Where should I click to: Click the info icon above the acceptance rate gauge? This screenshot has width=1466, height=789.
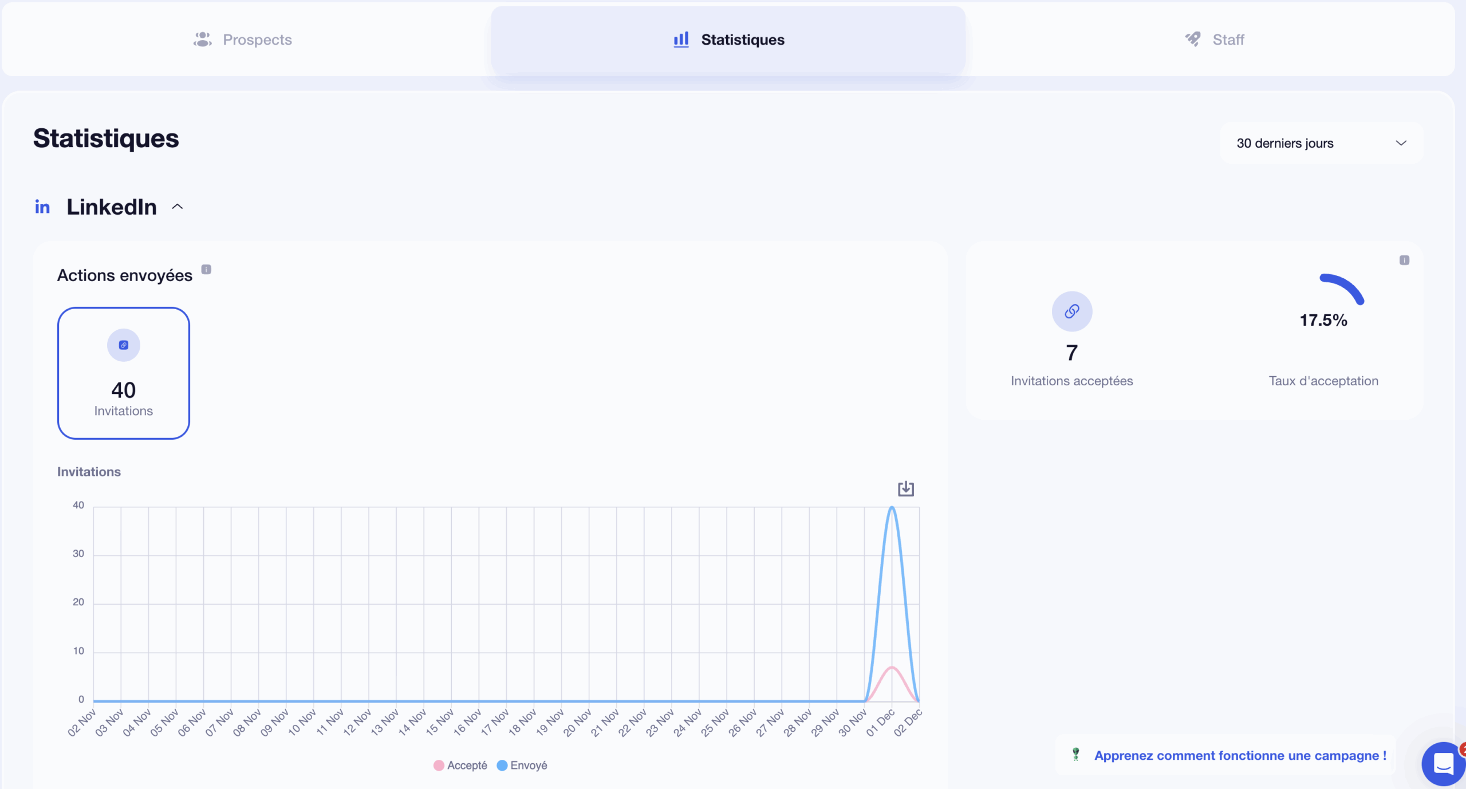(x=1404, y=260)
